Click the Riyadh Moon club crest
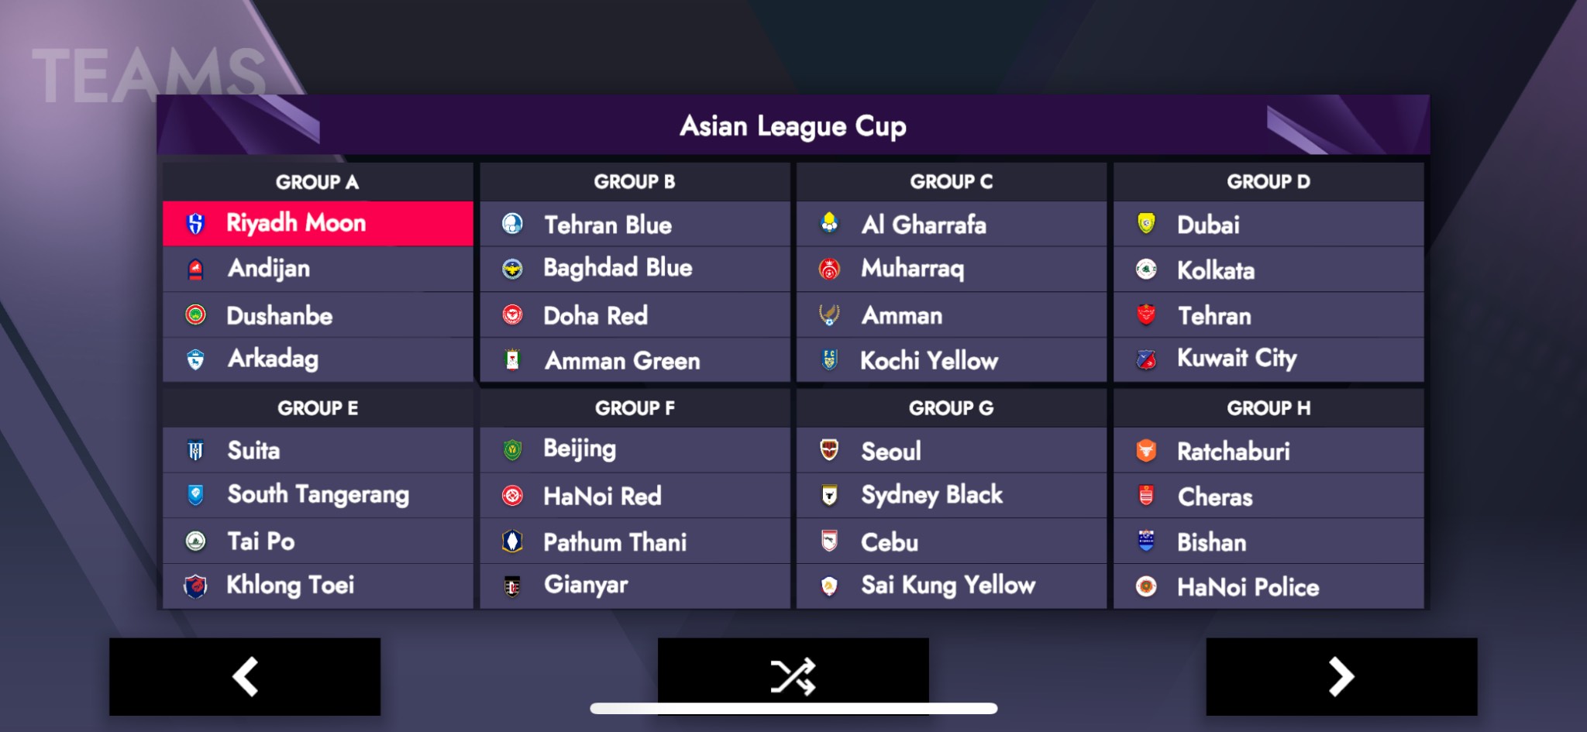Viewport: 1587px width, 732px height. (x=196, y=224)
